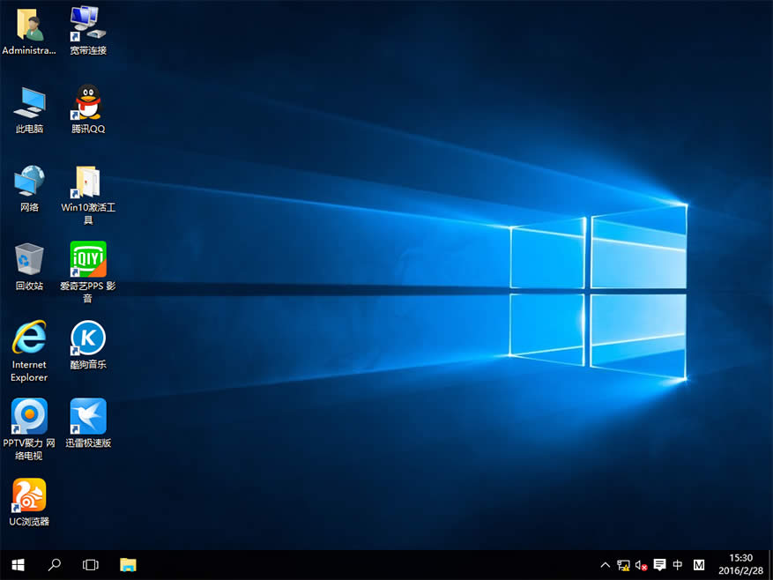Open Task View on the taskbar
This screenshot has width=773, height=580.
tap(91, 564)
